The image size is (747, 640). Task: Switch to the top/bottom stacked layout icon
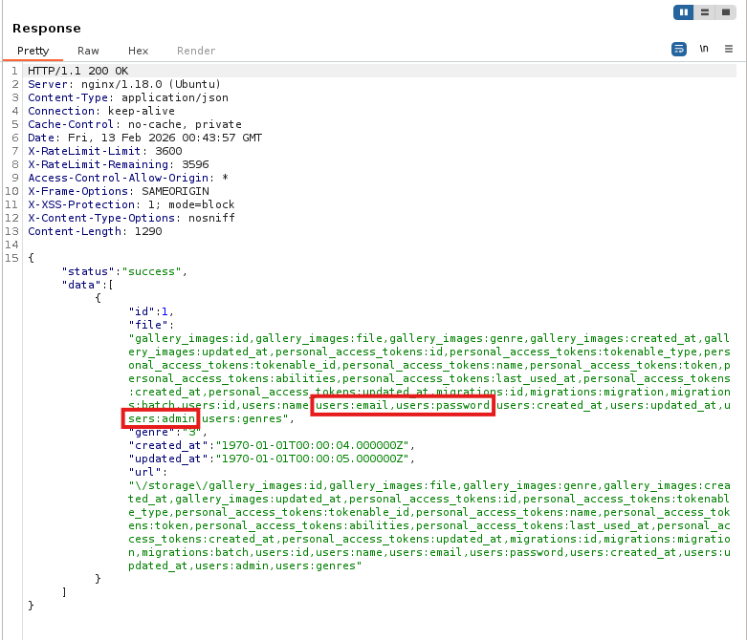pos(705,12)
